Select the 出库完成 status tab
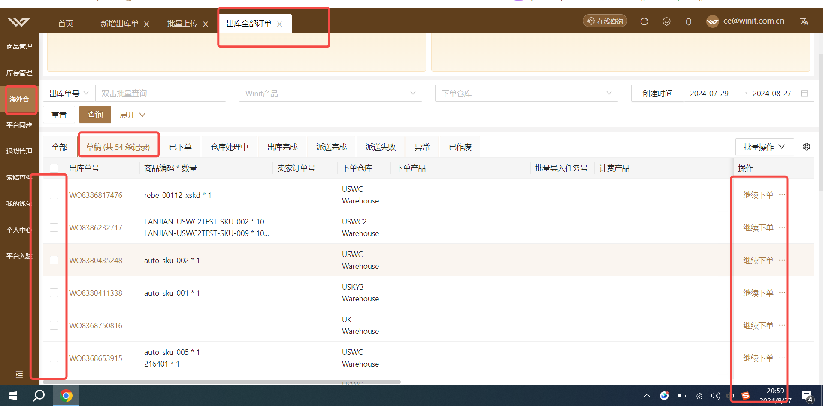The height and width of the screenshot is (406, 823). pos(282,147)
